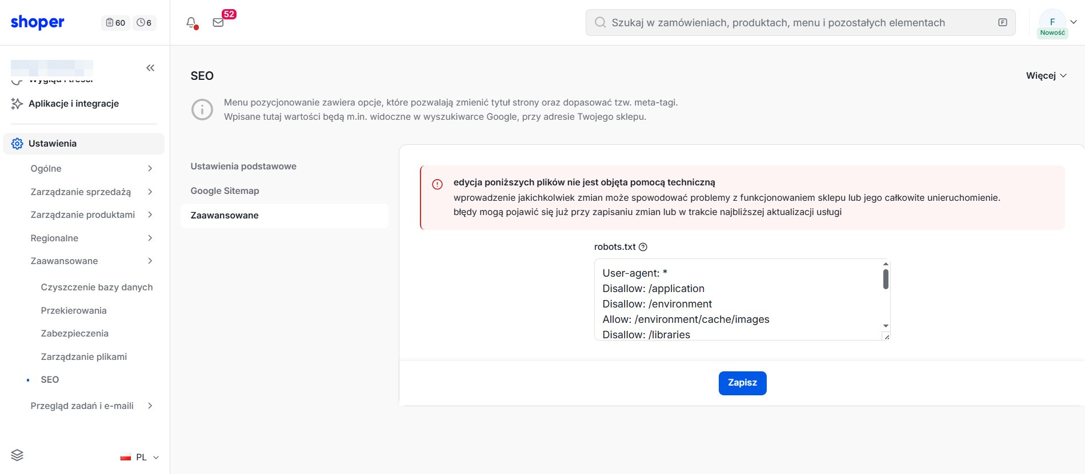Click the layers stack icon at sidebar bottom
The height and width of the screenshot is (474, 1085).
17,455
